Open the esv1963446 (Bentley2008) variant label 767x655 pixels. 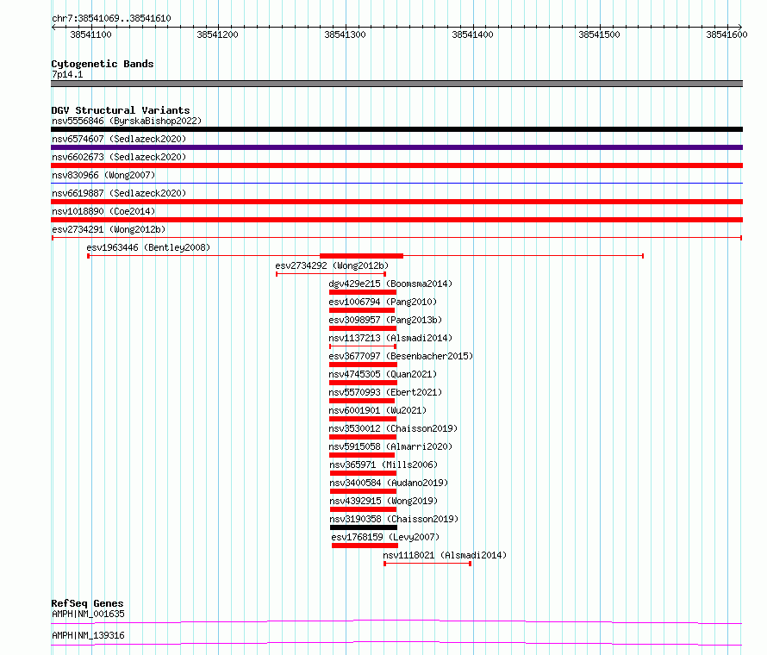point(147,247)
